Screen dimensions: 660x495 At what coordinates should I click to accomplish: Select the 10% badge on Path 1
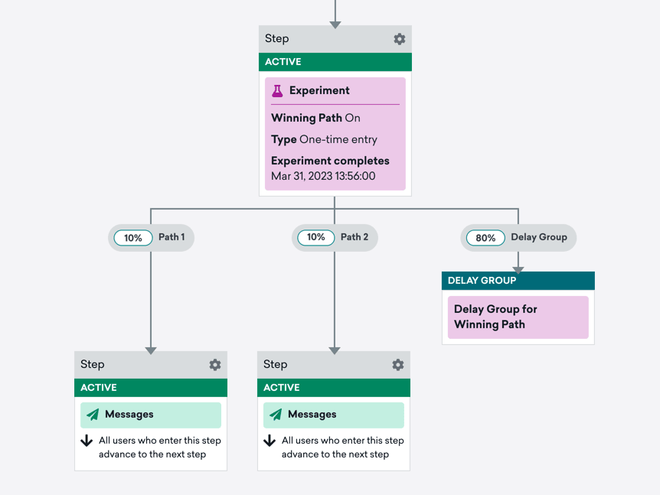click(x=133, y=238)
